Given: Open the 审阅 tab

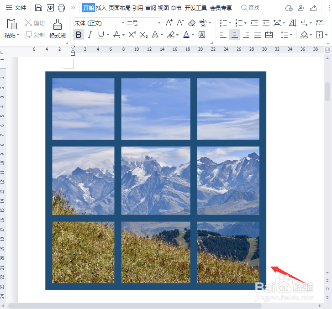Looking at the screenshot, I should (x=151, y=8).
